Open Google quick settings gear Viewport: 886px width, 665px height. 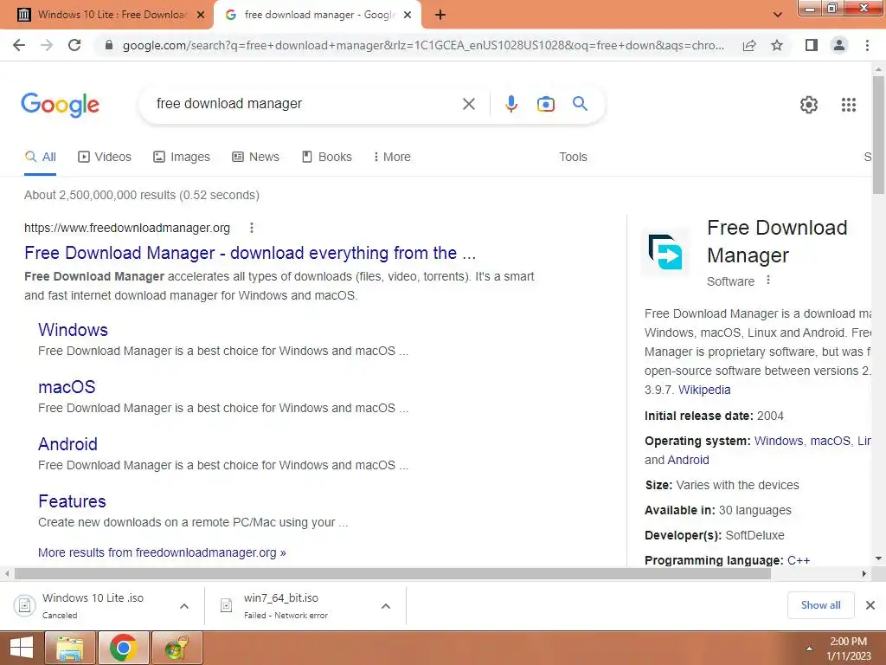pyautogui.click(x=809, y=105)
